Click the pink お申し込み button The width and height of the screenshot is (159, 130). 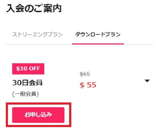[38, 115]
